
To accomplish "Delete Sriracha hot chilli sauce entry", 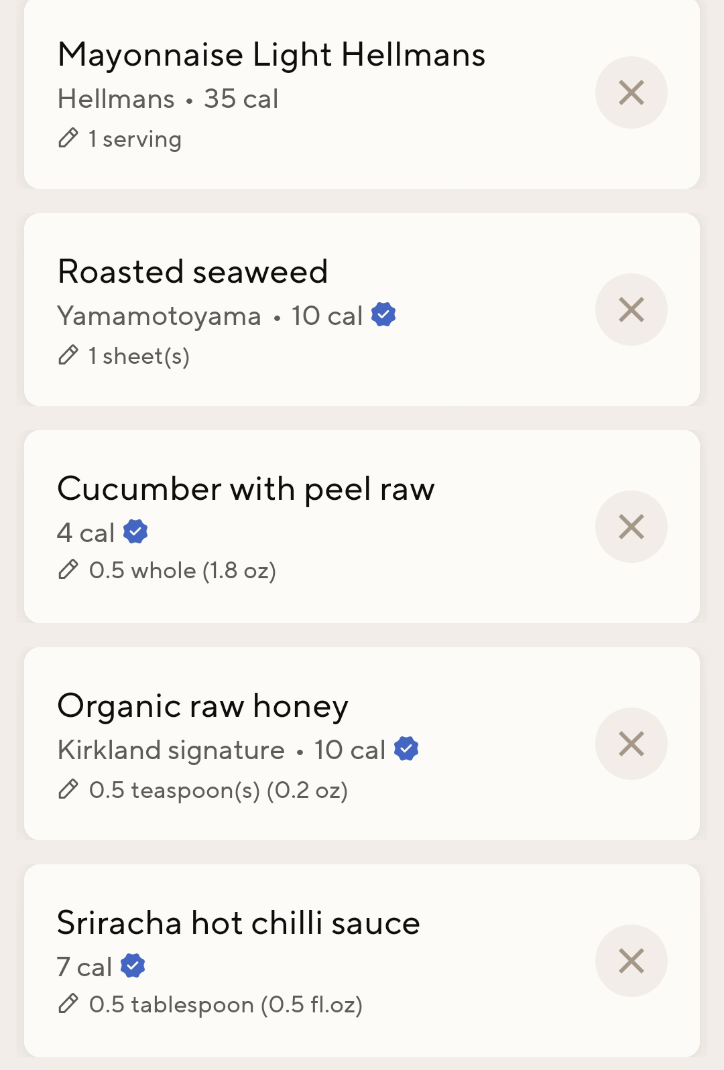I will pyautogui.click(x=631, y=961).
